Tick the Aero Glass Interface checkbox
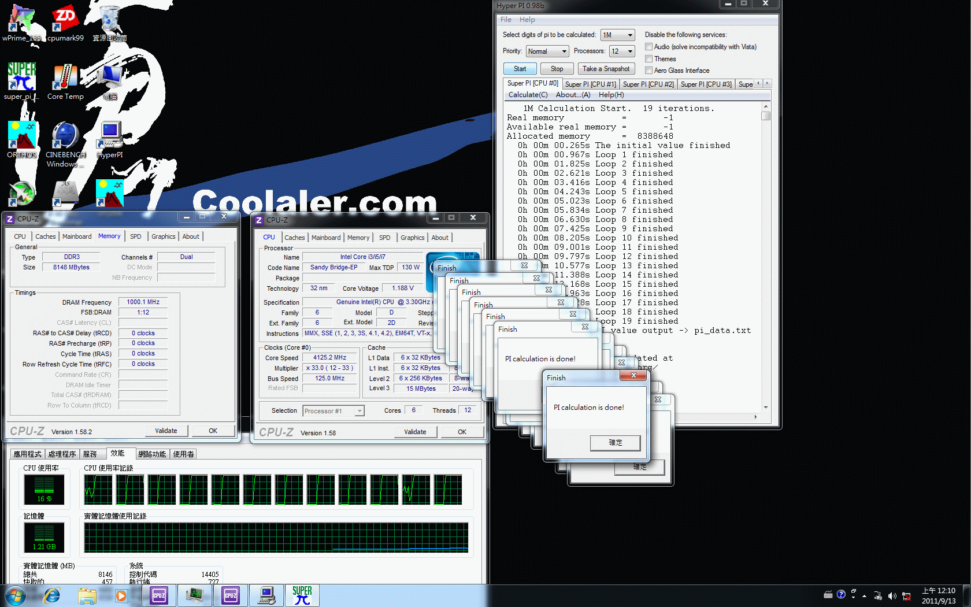971x607 pixels. (648, 71)
